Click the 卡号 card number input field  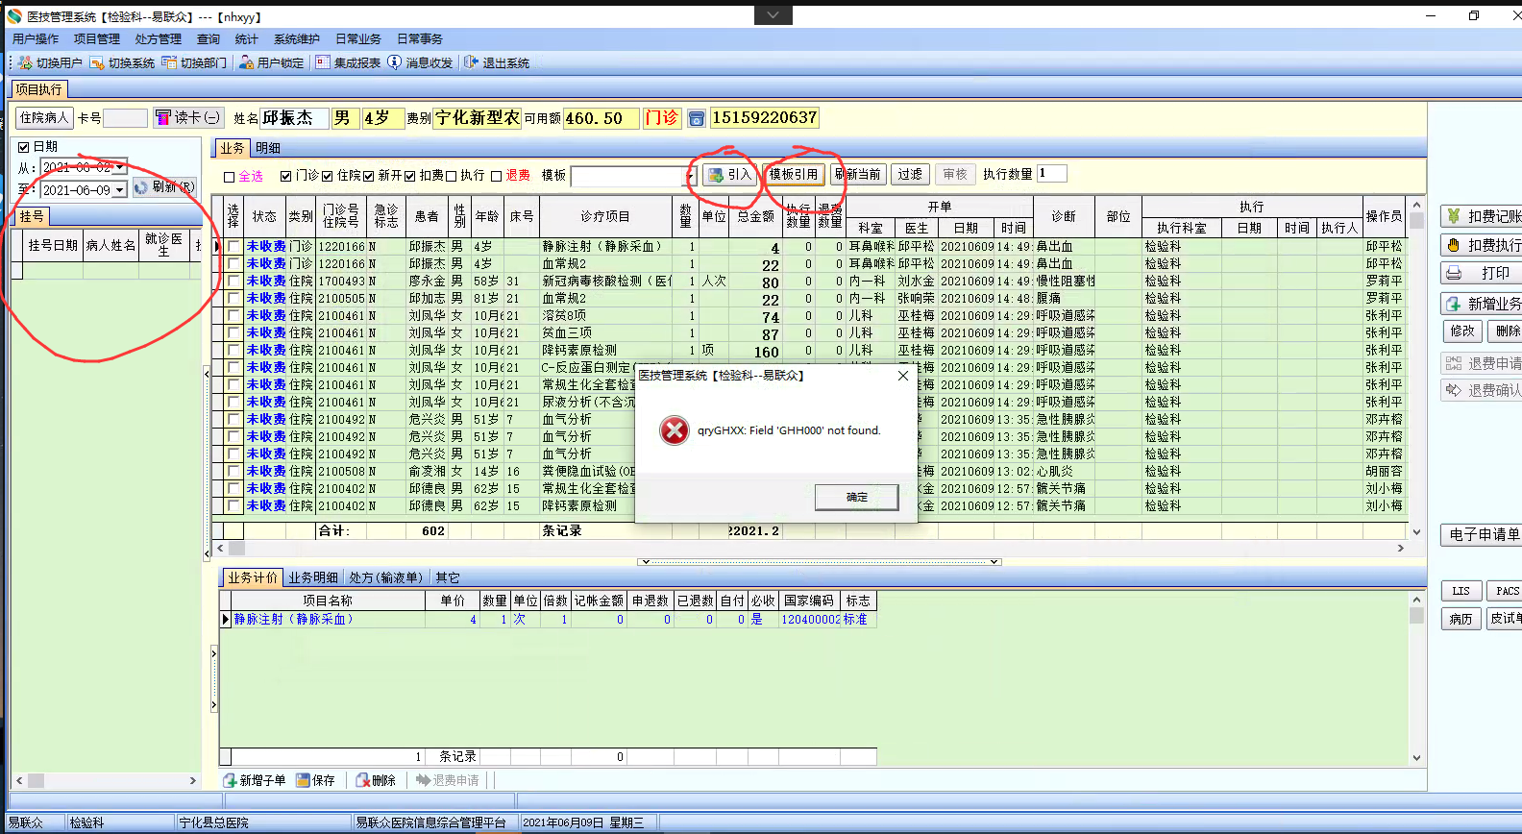tap(125, 118)
